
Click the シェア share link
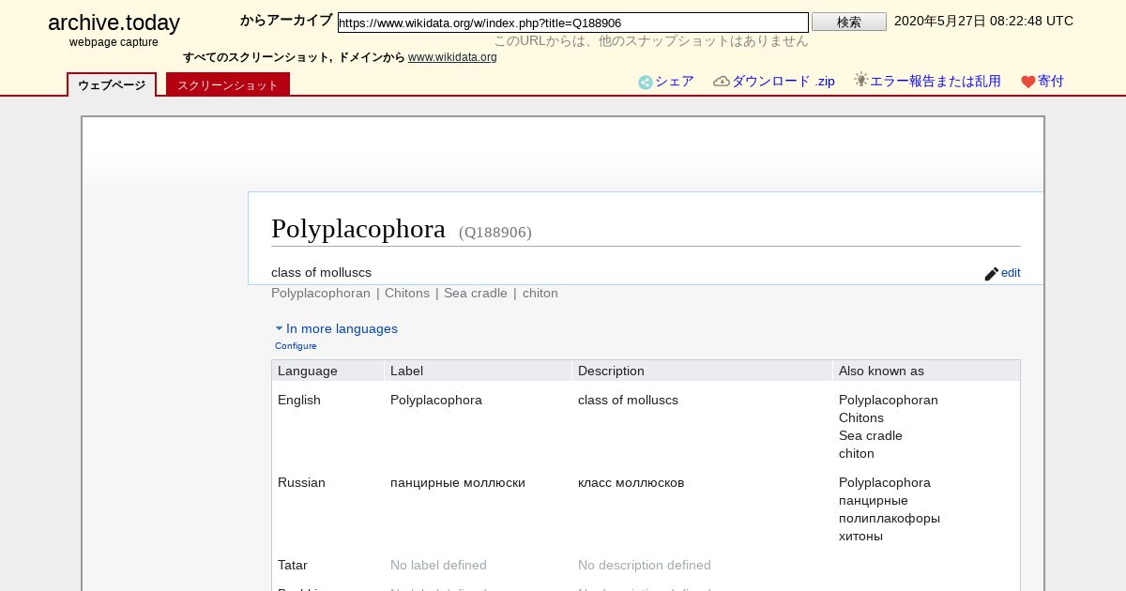point(675,82)
